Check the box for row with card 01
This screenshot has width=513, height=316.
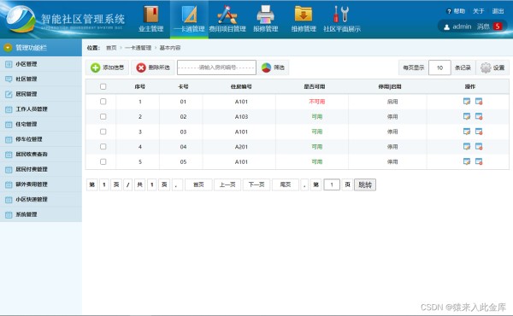coord(103,102)
